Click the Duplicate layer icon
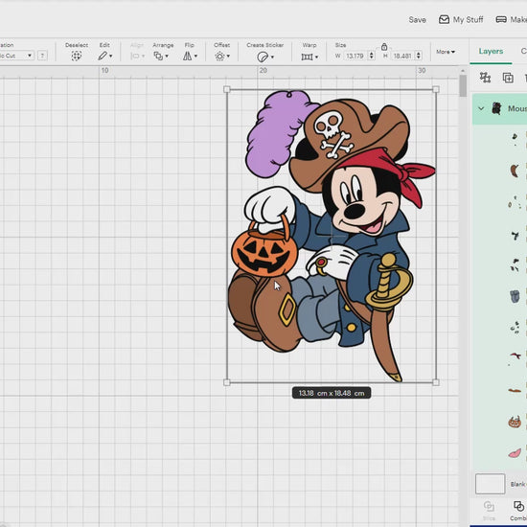The height and width of the screenshot is (527, 527). 508,78
